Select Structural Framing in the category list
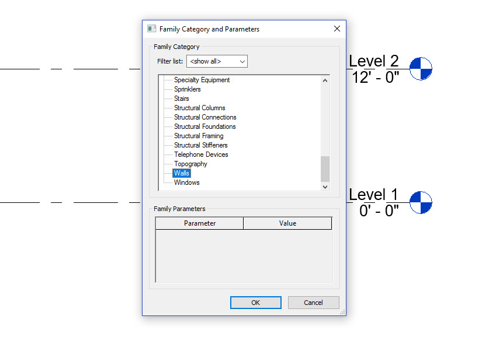This screenshot has width=496, height=337. coord(199,135)
